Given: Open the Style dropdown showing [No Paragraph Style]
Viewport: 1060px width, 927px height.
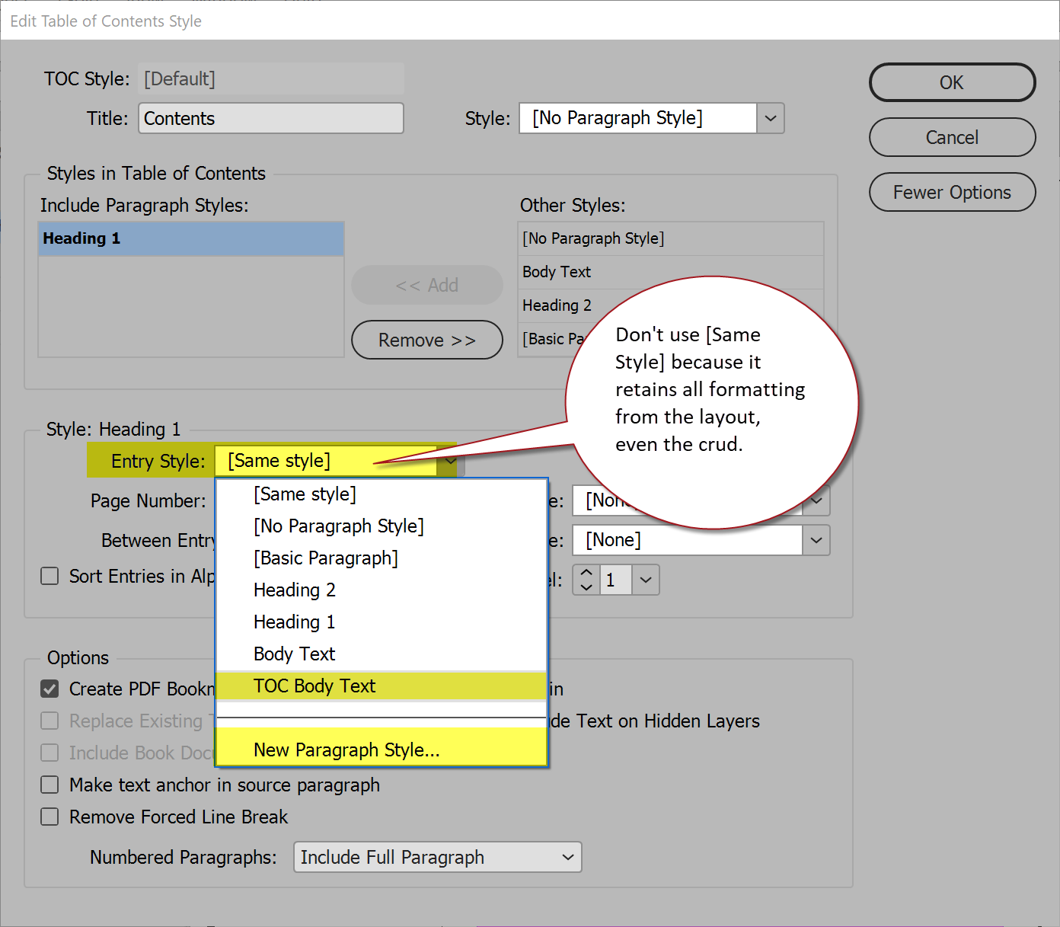Looking at the screenshot, I should (770, 118).
